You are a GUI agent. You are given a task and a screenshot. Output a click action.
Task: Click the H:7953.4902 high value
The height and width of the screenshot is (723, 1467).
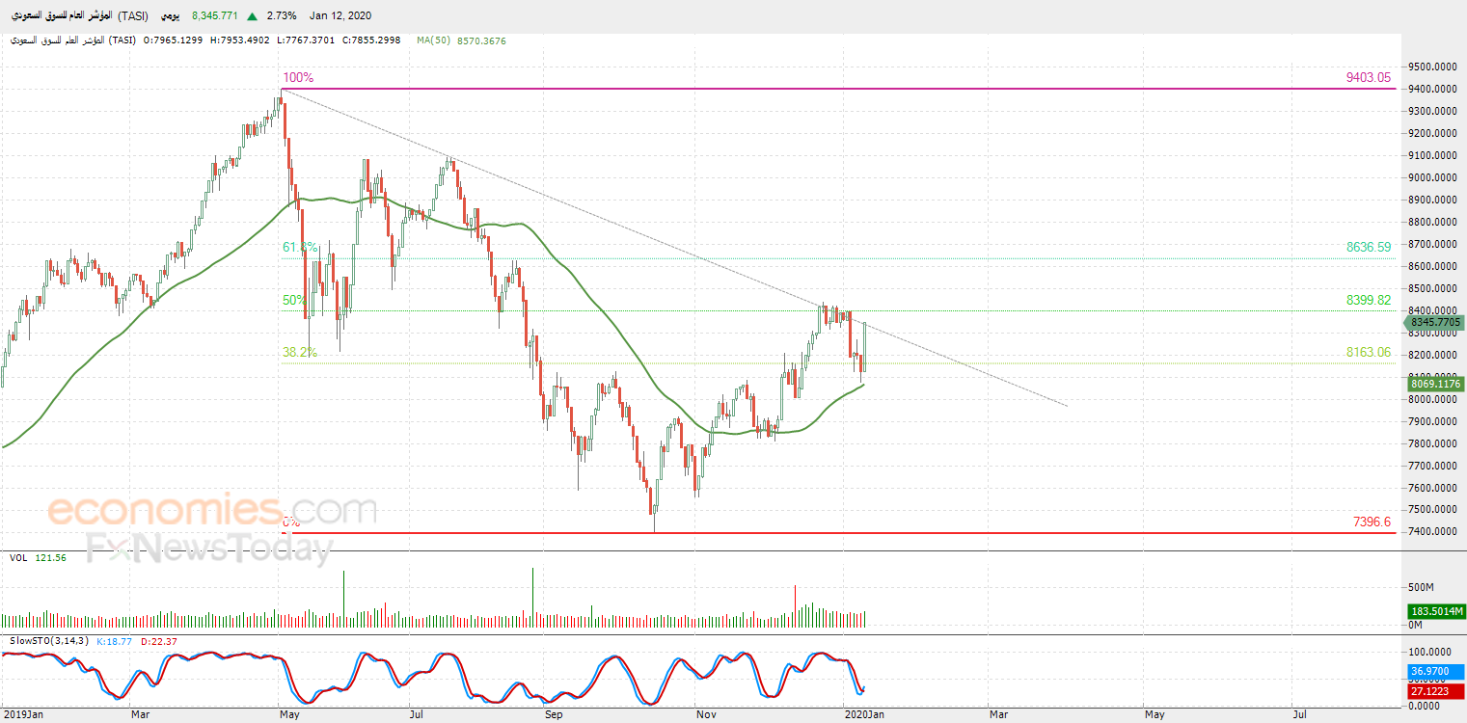point(238,40)
